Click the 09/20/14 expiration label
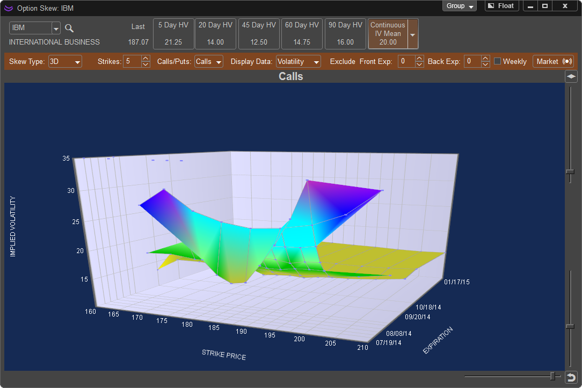 pyautogui.click(x=418, y=317)
